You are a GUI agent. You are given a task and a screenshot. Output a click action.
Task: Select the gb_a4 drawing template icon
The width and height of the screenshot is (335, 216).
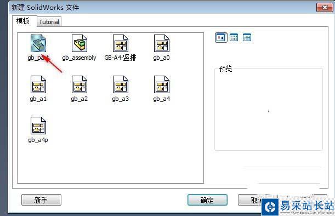click(x=162, y=84)
